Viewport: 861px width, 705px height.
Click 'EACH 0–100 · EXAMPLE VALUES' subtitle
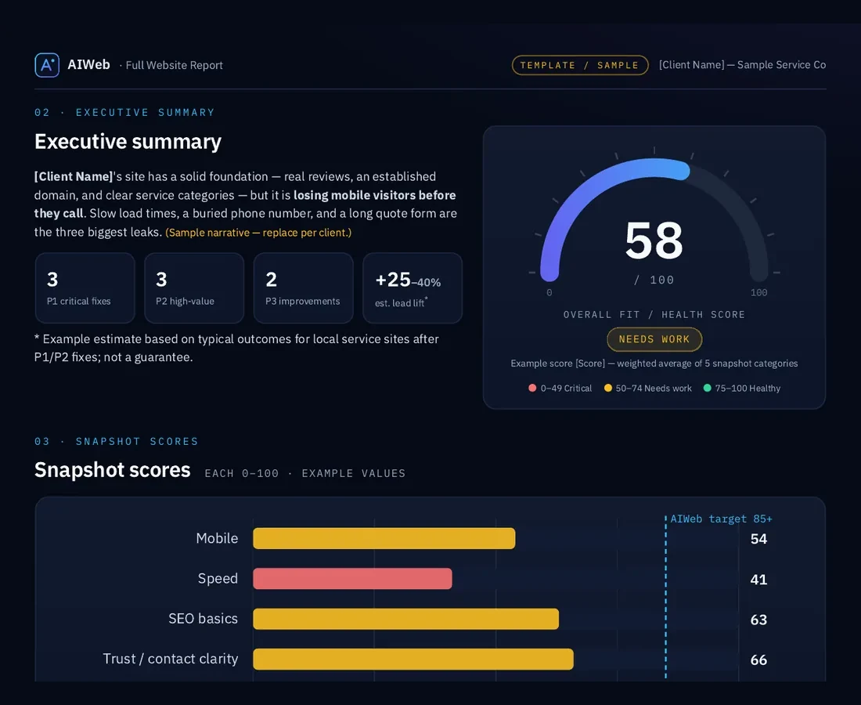[305, 474]
